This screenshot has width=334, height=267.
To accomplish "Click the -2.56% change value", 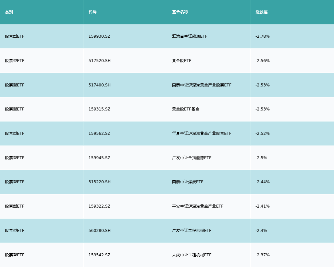I will (x=263, y=61).
